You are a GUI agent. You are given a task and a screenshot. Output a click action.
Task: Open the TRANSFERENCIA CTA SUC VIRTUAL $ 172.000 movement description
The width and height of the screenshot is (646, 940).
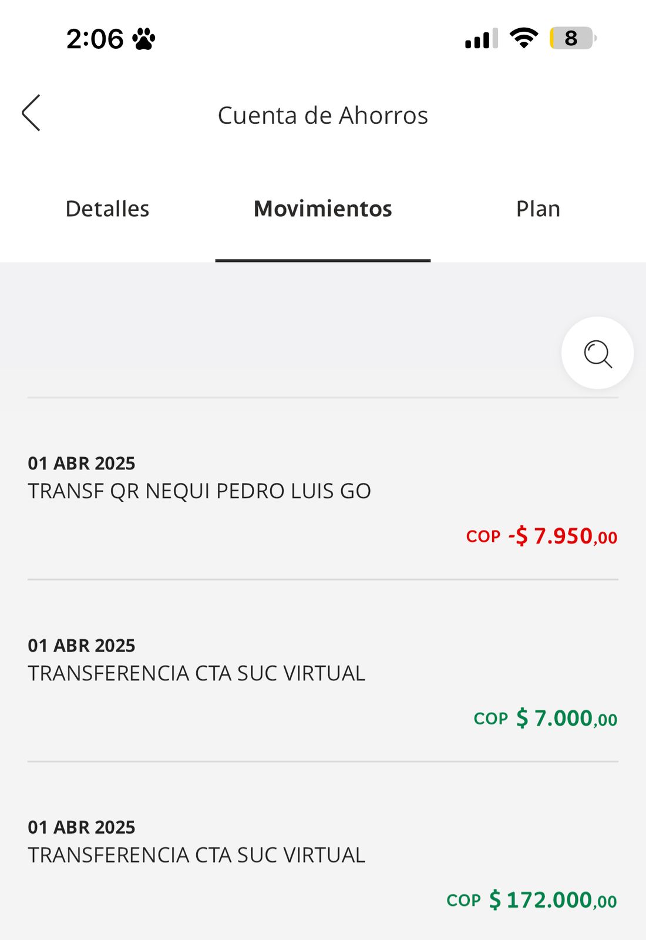[x=196, y=855]
